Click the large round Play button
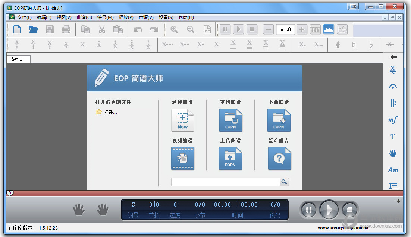The height and width of the screenshot is (237, 411). point(329,210)
